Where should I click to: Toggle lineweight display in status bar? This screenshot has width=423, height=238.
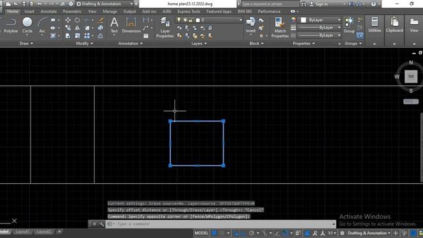(x=298, y=233)
